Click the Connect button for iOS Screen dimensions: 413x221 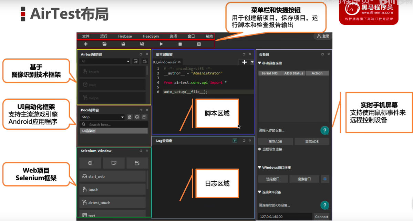pos(322,217)
